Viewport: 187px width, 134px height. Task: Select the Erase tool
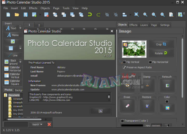pyautogui.click(x=127, y=106)
